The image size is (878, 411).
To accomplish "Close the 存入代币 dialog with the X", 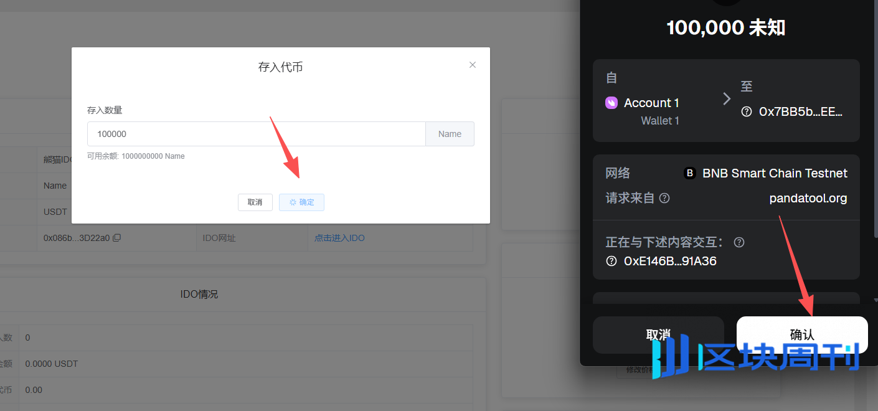I will coord(473,65).
